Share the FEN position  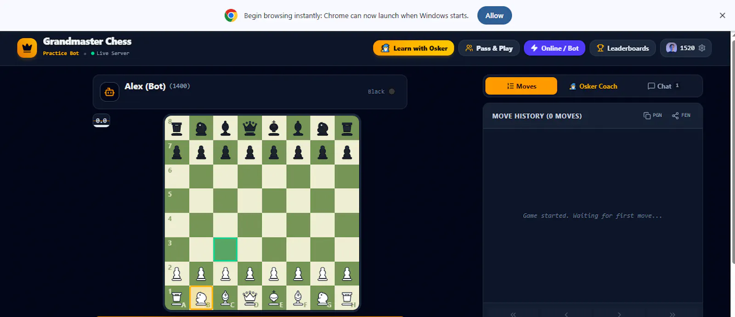click(x=681, y=115)
